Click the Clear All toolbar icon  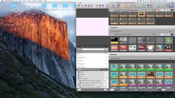tap(78, 5)
